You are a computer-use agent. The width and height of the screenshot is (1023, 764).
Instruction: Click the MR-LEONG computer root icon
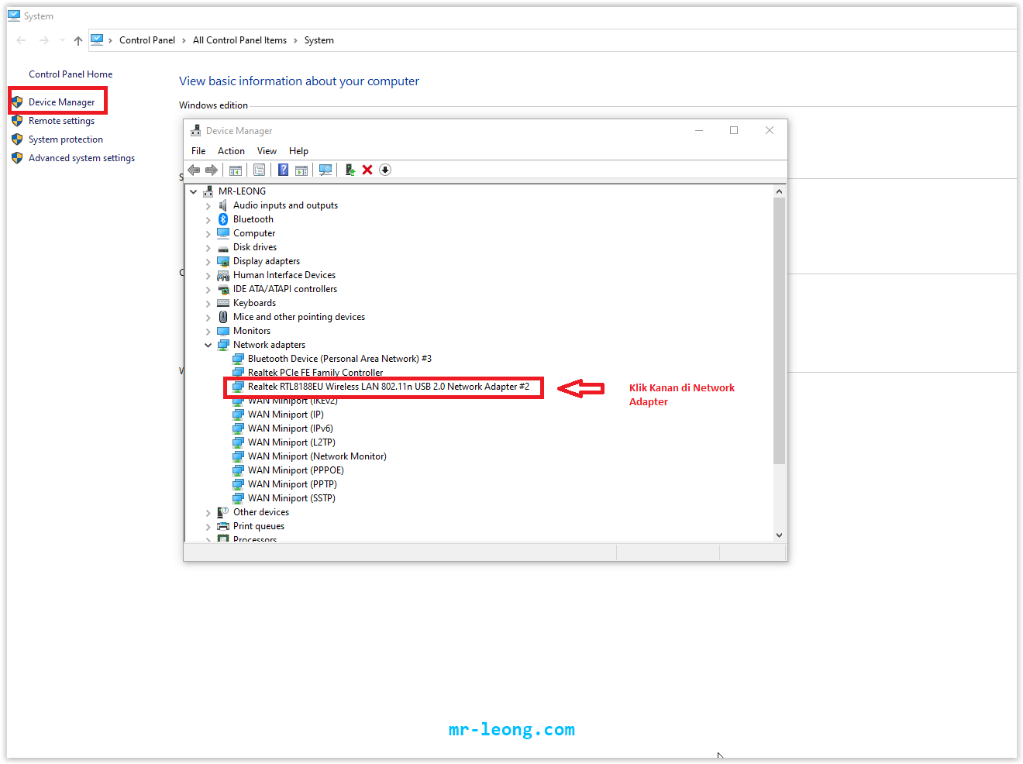pyautogui.click(x=208, y=191)
